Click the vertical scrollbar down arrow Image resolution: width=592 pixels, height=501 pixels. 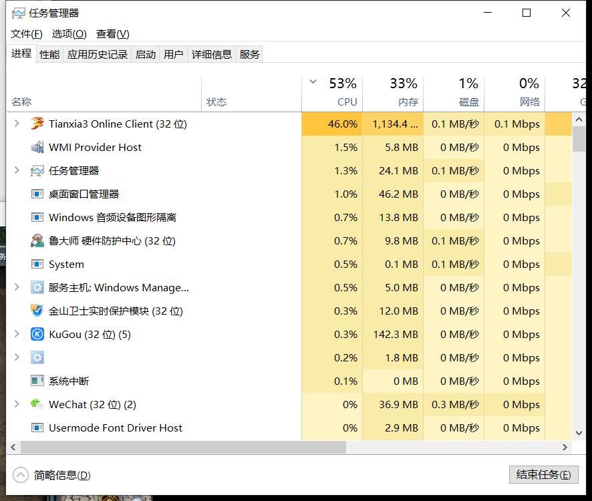tap(579, 433)
